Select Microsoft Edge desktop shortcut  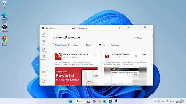click(5, 17)
